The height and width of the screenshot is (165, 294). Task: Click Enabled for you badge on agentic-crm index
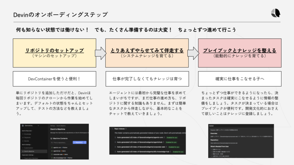pos(172,137)
